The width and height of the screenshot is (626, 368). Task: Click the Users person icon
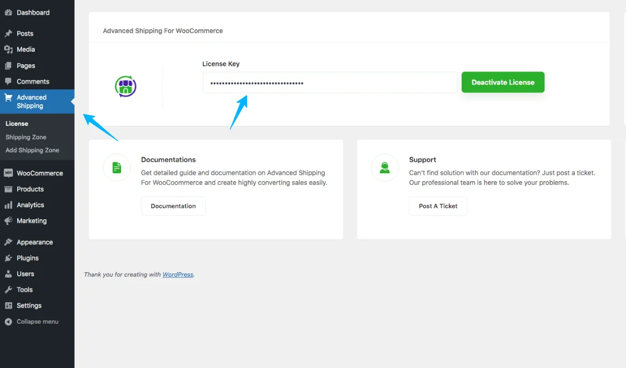8,274
